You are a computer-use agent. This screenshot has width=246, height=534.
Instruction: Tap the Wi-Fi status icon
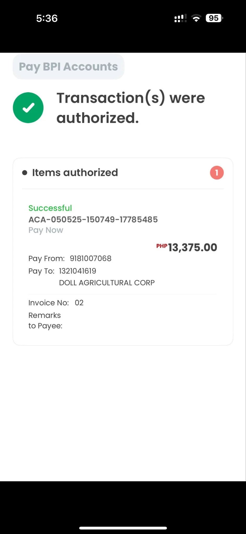pos(196,18)
